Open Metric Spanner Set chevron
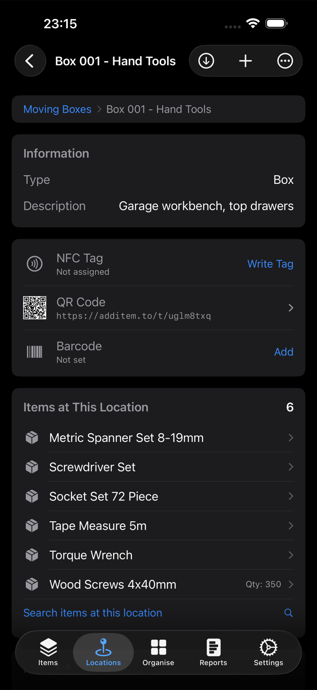 click(291, 438)
